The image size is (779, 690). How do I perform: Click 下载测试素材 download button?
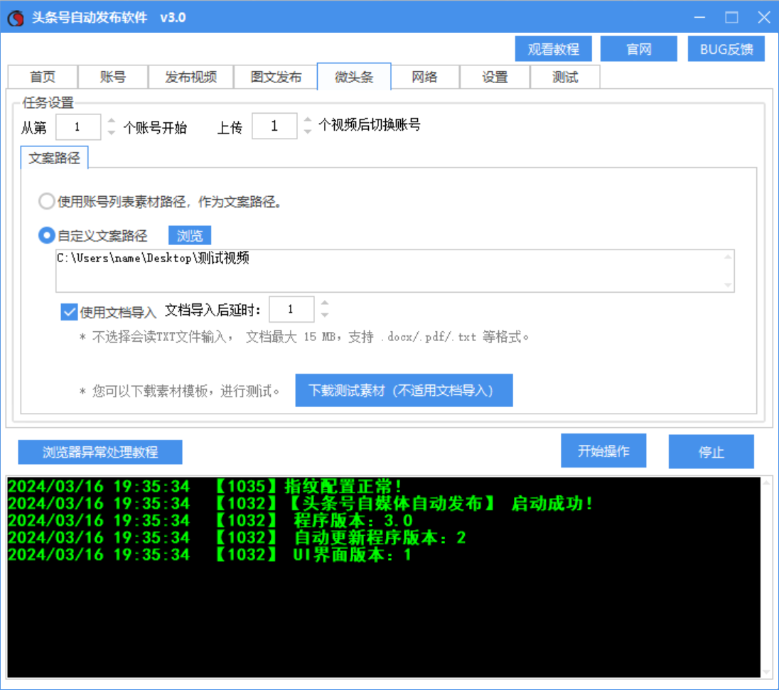404,390
